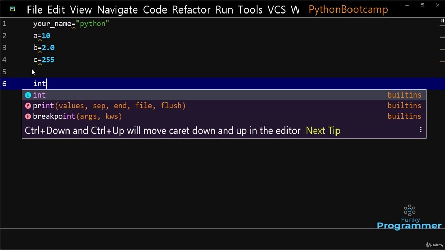
Task: Click the function icon beside breakpoint suggestion
Action: 28,117
